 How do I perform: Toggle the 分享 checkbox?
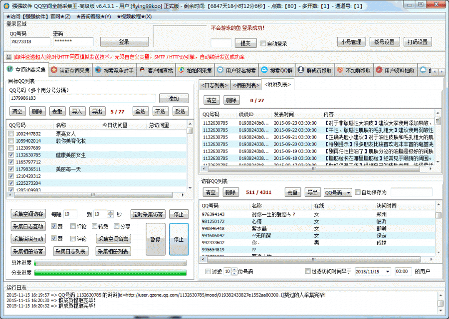coord(117,226)
